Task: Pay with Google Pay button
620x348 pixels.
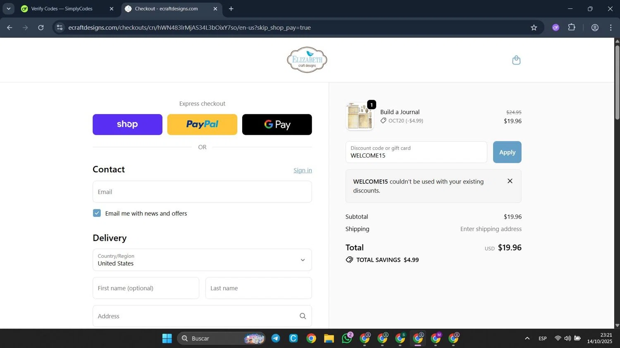Action: (277, 125)
